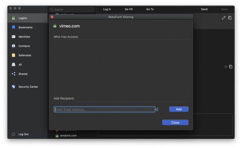
Task: Click the green lock Logins icon
Action: coord(13,18)
